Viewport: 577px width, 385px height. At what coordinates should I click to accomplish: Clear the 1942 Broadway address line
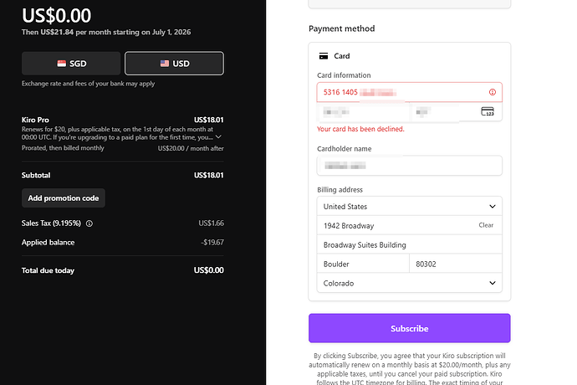tap(486, 225)
